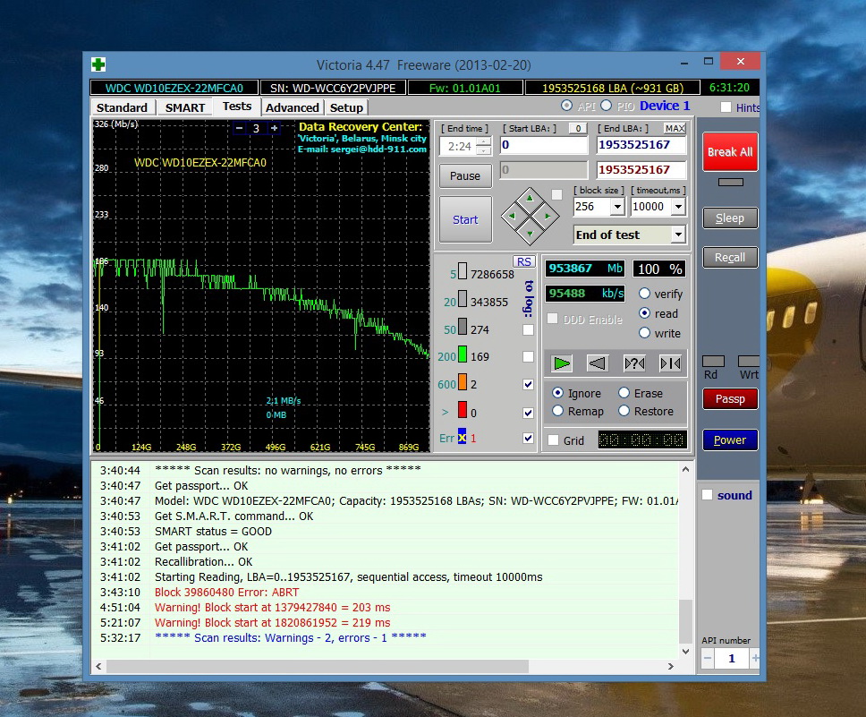Click the Start LBA input field
Viewport: 866px width, 717px height.
click(x=543, y=145)
